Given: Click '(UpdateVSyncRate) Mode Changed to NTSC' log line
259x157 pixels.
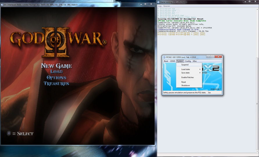Looking at the screenshot, I should click(x=178, y=29).
